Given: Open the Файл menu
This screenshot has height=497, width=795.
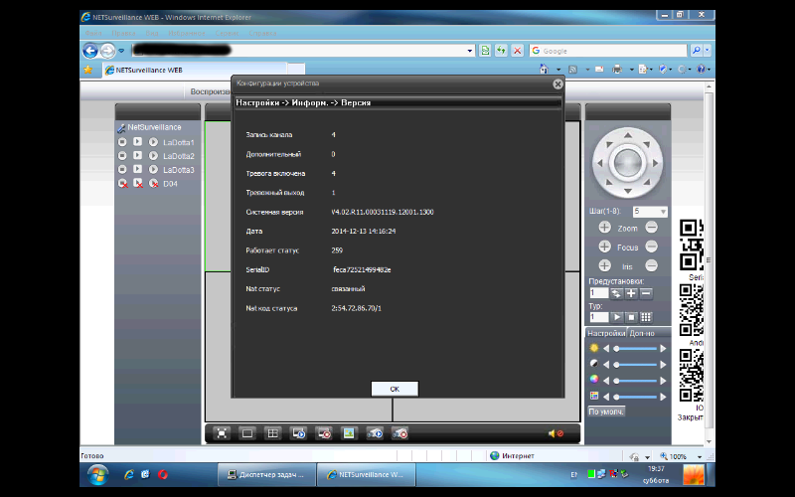Looking at the screenshot, I should pyautogui.click(x=93, y=33).
